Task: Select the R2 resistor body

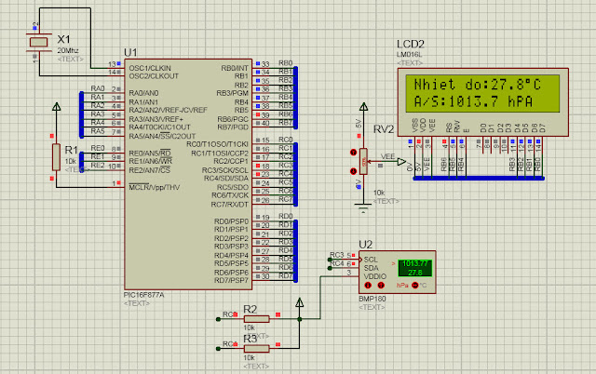Action: 257,319
